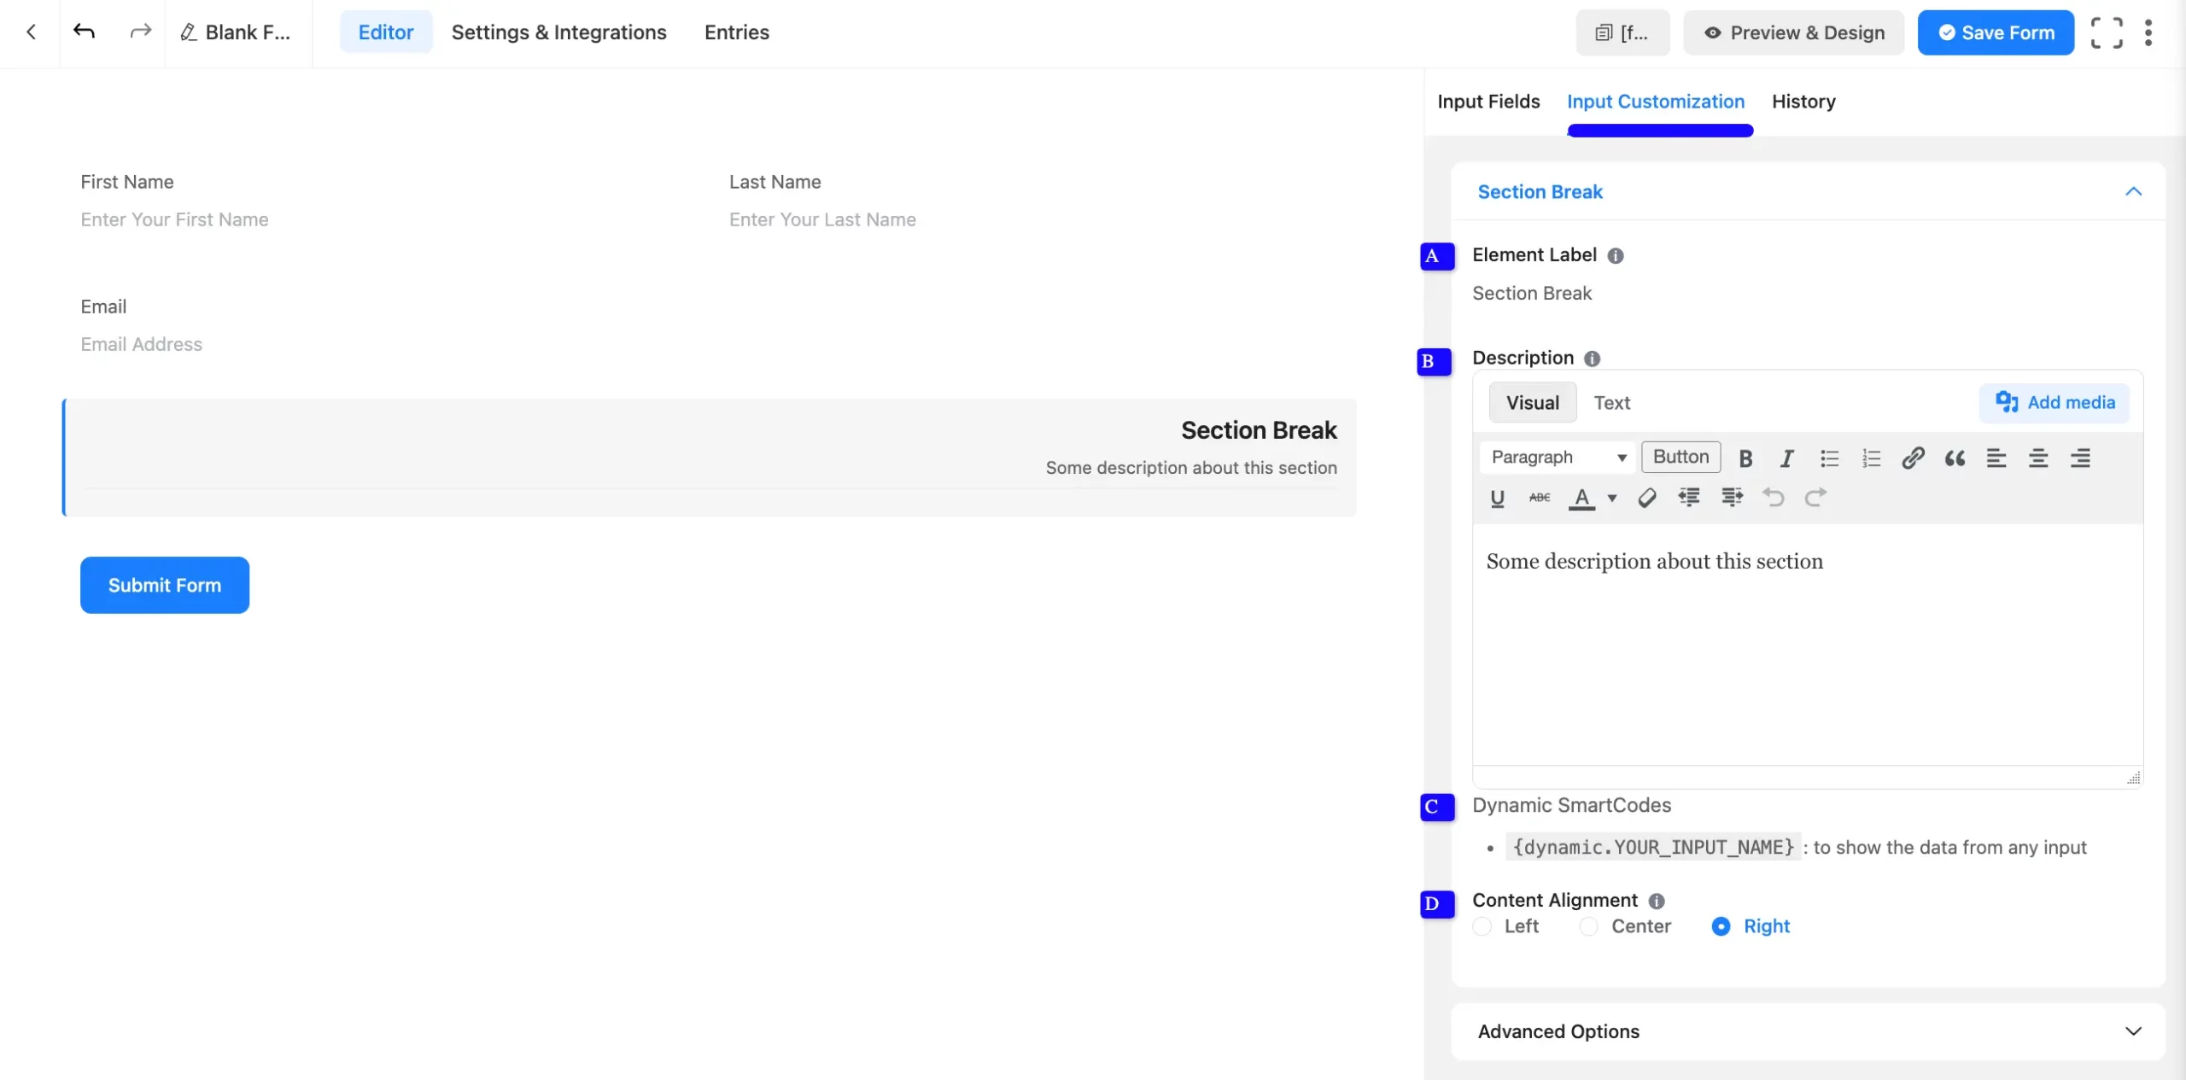The width and height of the screenshot is (2186, 1080).
Task: Toggle bold formatting in description editor
Action: pyautogui.click(x=1745, y=458)
